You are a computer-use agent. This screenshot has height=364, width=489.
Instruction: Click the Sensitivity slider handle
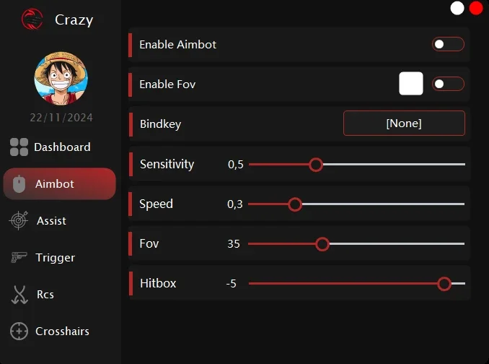click(316, 165)
